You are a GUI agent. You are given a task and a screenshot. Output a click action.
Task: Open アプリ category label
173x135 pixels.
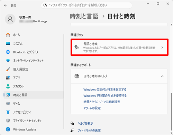point(16,78)
